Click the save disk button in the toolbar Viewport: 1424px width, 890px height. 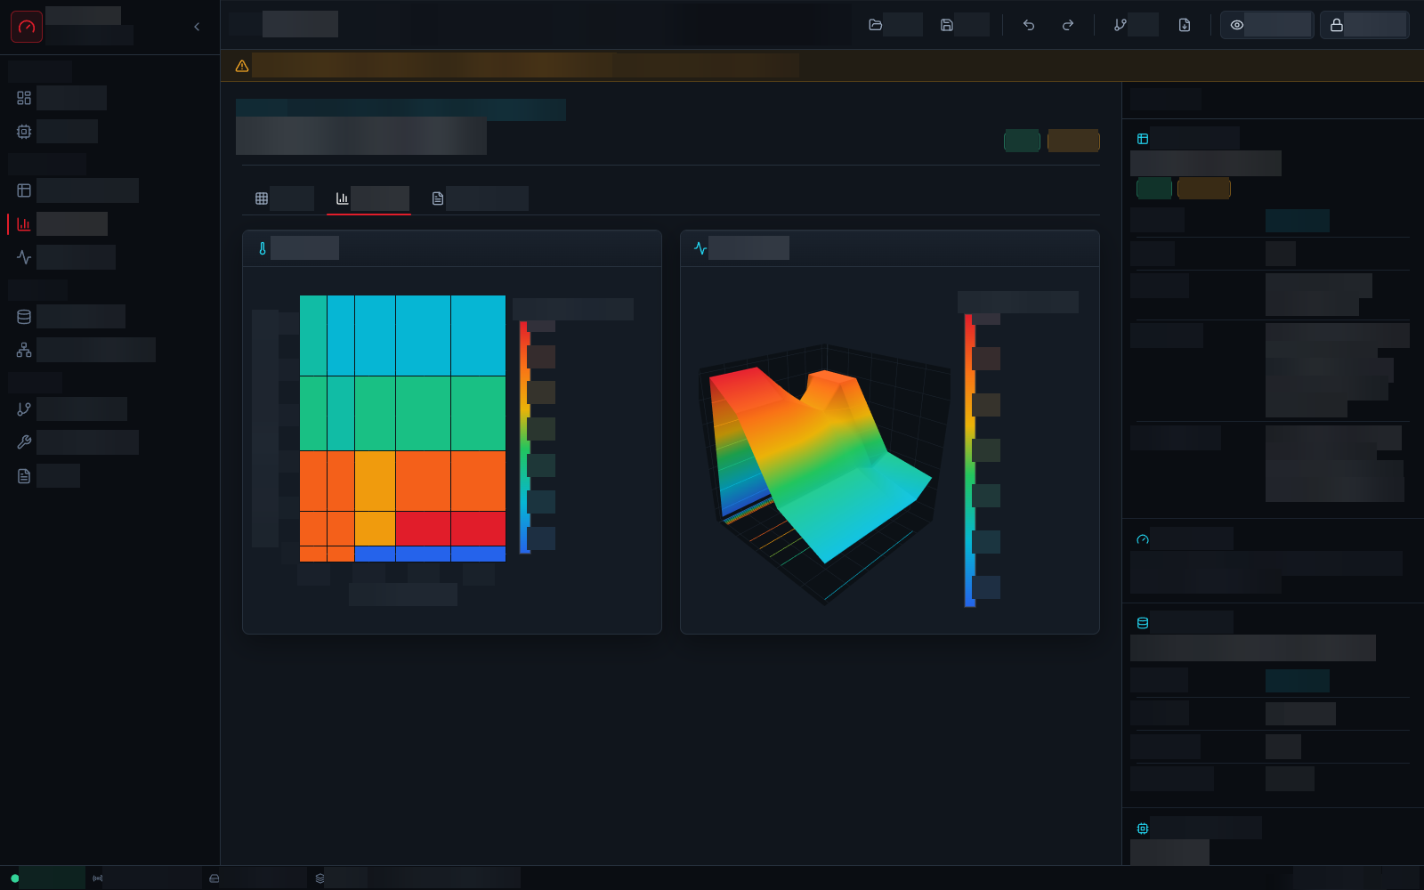click(964, 25)
